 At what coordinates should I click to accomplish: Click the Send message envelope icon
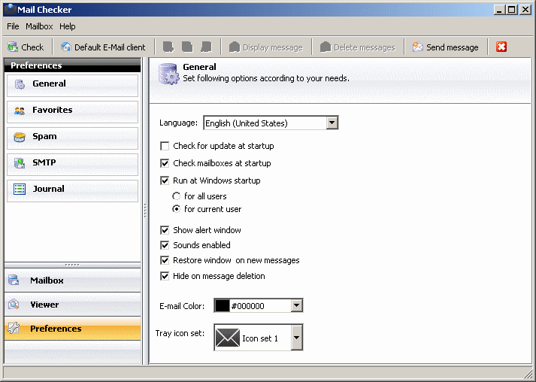(x=418, y=47)
